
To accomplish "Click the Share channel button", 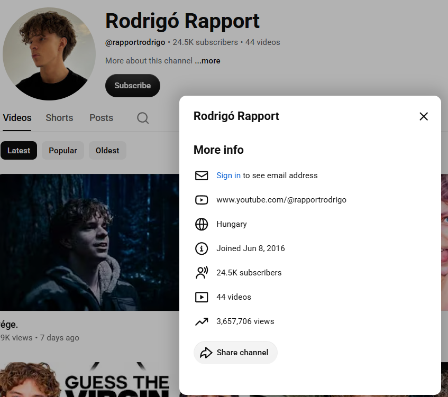I will pyautogui.click(x=235, y=353).
